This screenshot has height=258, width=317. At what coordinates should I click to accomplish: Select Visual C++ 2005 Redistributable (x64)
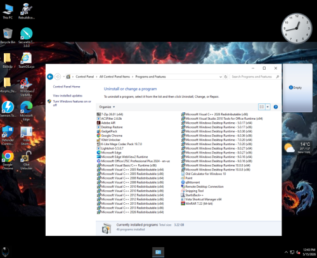[x=130, y=169]
